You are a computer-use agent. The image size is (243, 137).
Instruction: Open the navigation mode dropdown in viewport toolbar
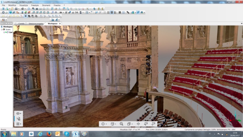103,124
